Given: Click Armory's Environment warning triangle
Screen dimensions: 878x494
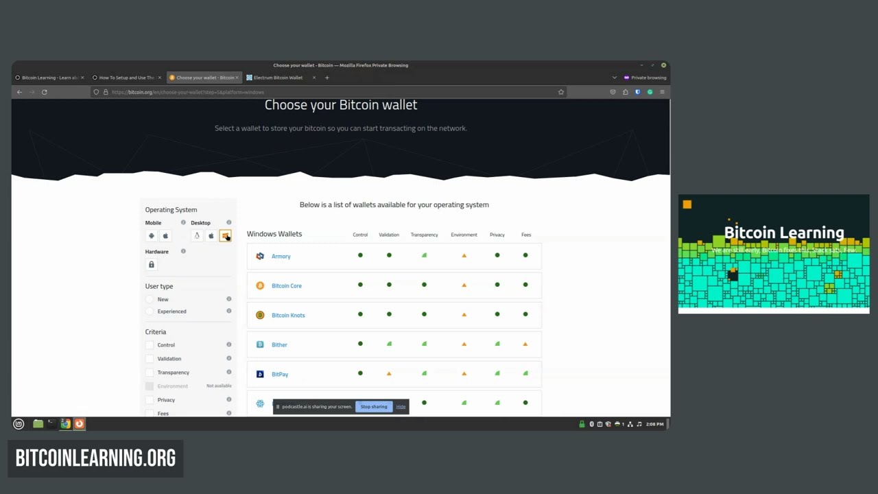Looking at the screenshot, I should [464, 255].
